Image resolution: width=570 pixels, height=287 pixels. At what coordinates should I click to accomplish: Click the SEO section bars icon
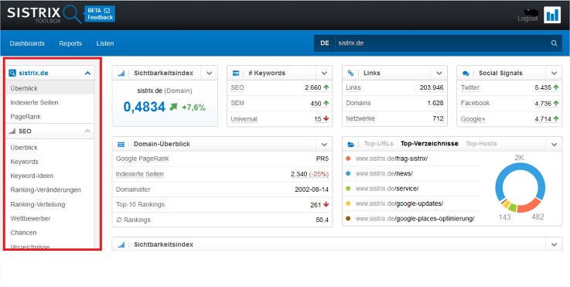pyautogui.click(x=12, y=131)
